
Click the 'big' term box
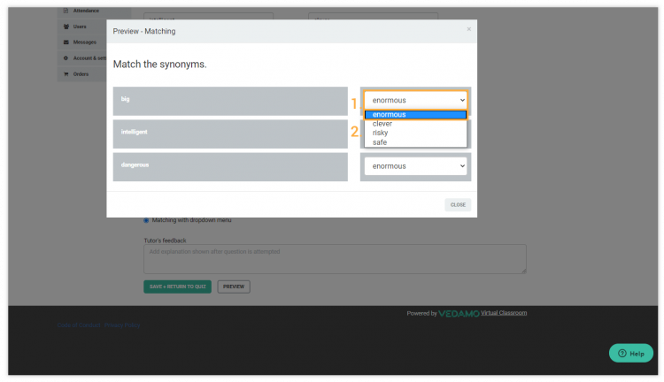[x=230, y=101]
